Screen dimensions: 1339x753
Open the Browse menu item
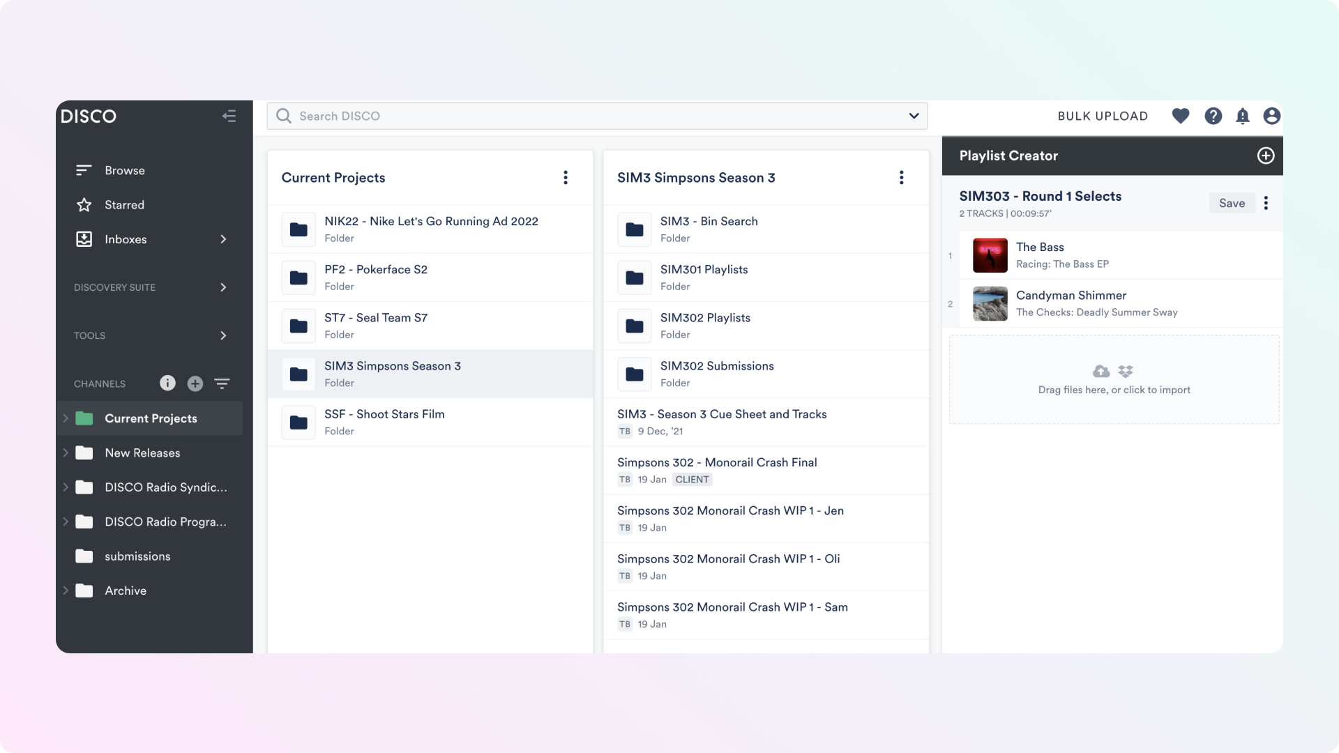[x=124, y=170]
